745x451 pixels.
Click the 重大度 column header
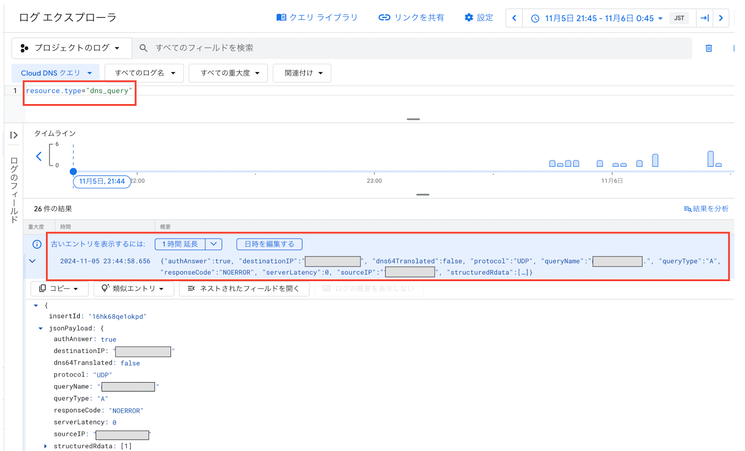(36, 227)
